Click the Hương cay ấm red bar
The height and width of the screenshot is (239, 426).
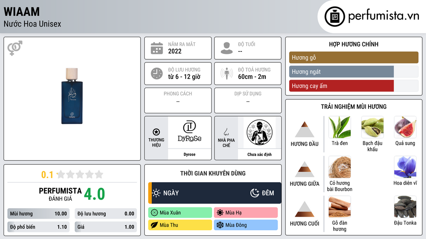point(341,86)
